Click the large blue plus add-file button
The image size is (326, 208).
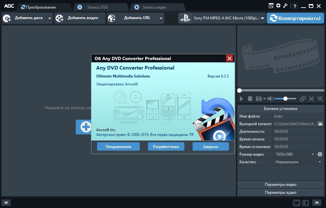click(x=84, y=127)
